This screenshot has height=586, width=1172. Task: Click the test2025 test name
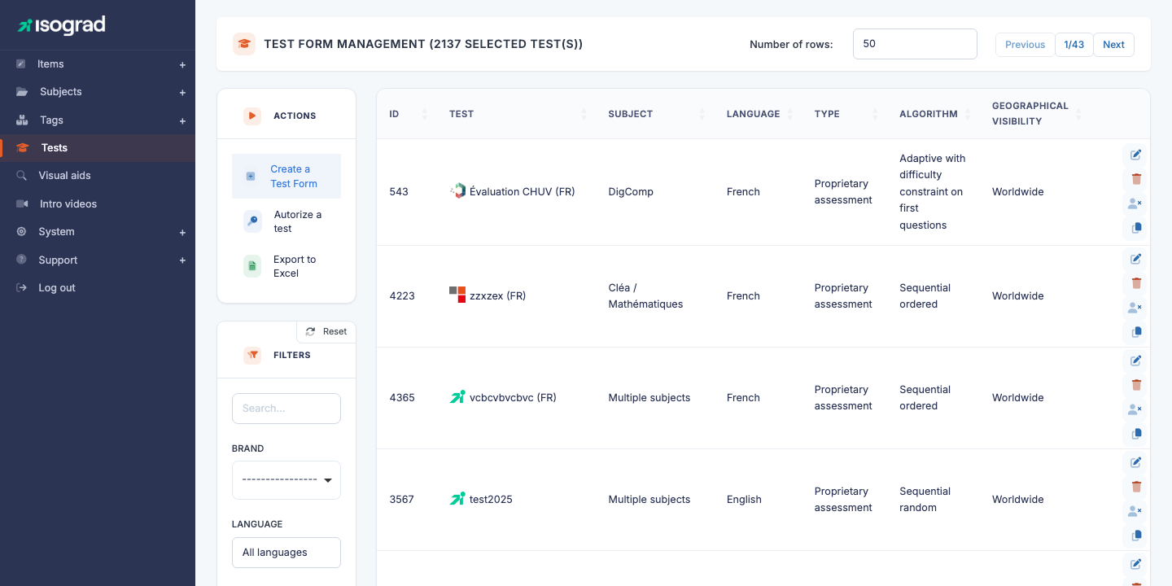click(491, 500)
